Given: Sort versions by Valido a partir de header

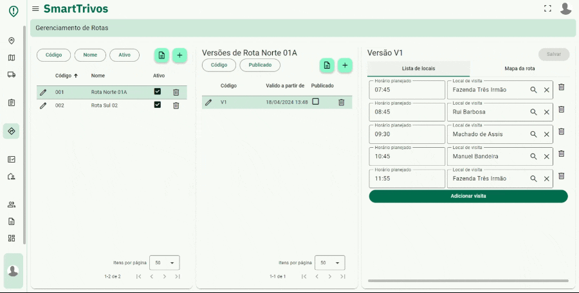Looking at the screenshot, I should click(285, 85).
